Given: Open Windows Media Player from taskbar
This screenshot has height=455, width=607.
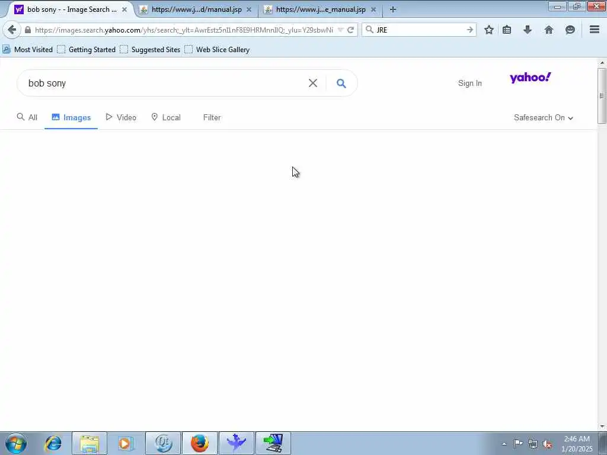Looking at the screenshot, I should [125, 443].
